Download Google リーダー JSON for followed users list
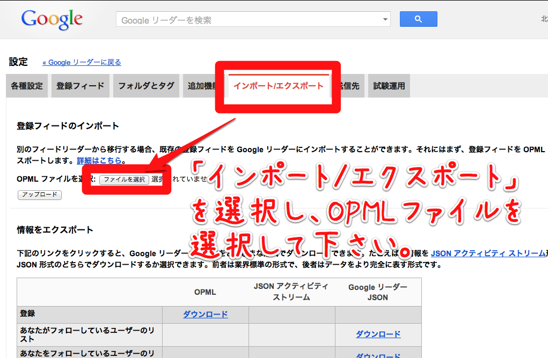Screen dimensions: 548x358 pos(378,334)
